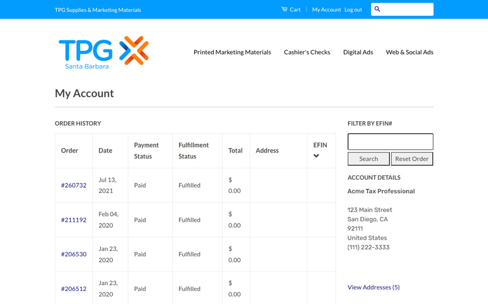
Task: Sort orders using the EFIN chevron
Action: 316,156
